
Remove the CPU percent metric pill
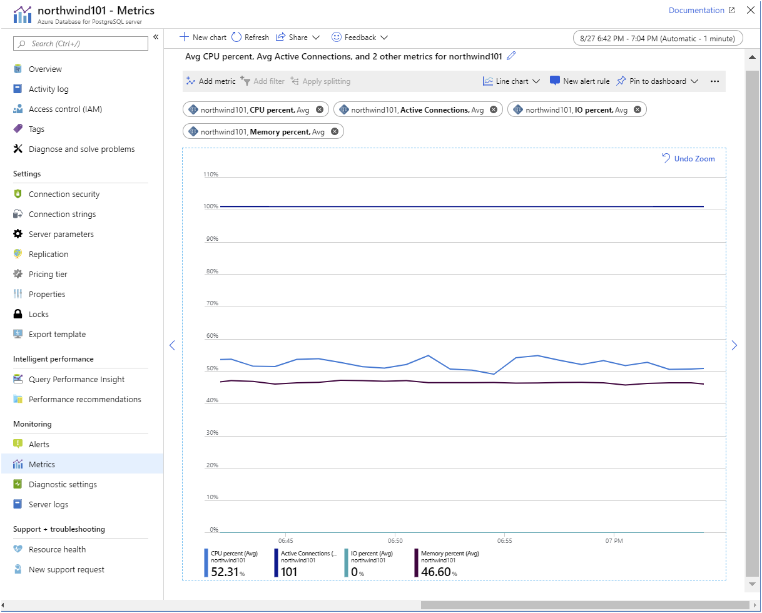[x=320, y=109]
